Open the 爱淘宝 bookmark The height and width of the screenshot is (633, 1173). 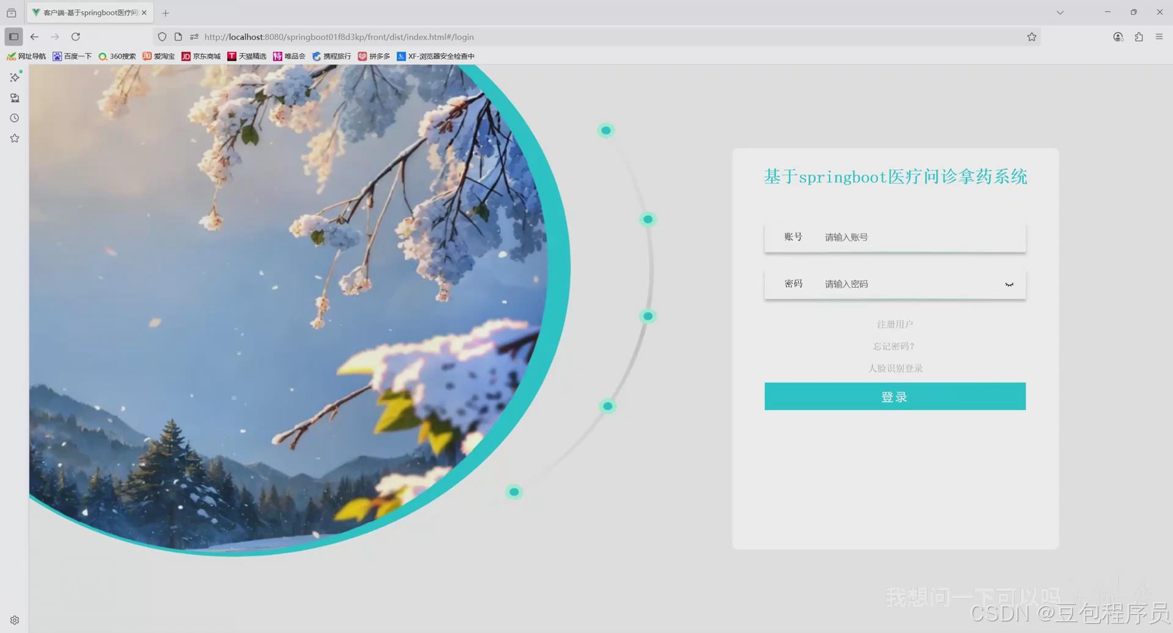pyautogui.click(x=158, y=56)
